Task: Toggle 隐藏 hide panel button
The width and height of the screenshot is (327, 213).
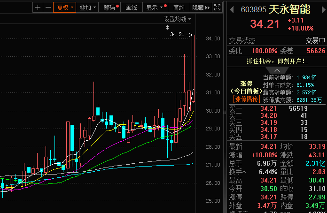Action: click(201, 8)
